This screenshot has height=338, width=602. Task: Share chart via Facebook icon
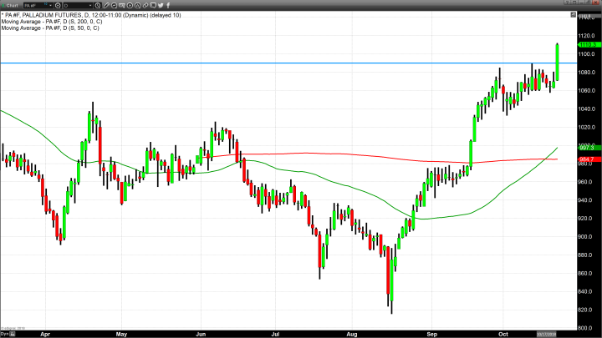[x=168, y=5]
